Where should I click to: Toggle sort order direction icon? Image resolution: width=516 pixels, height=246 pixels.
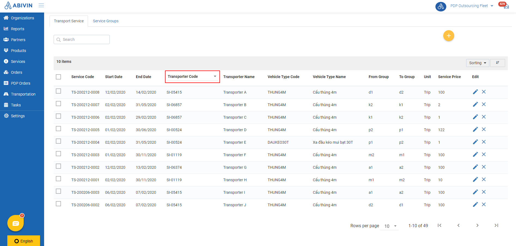[x=497, y=63]
